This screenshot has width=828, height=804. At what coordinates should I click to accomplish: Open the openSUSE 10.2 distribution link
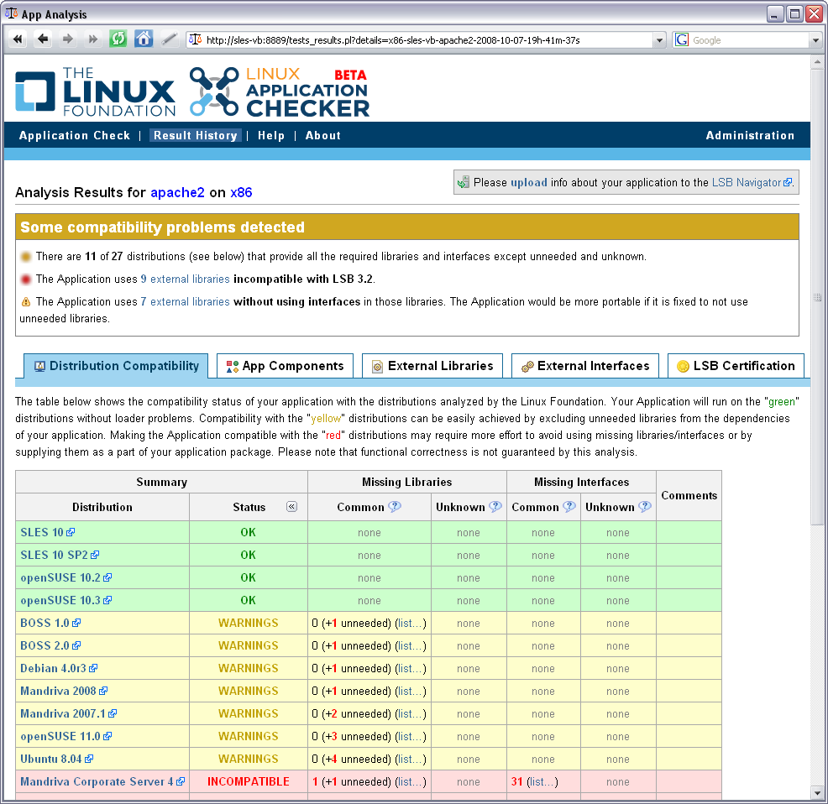[66, 577]
